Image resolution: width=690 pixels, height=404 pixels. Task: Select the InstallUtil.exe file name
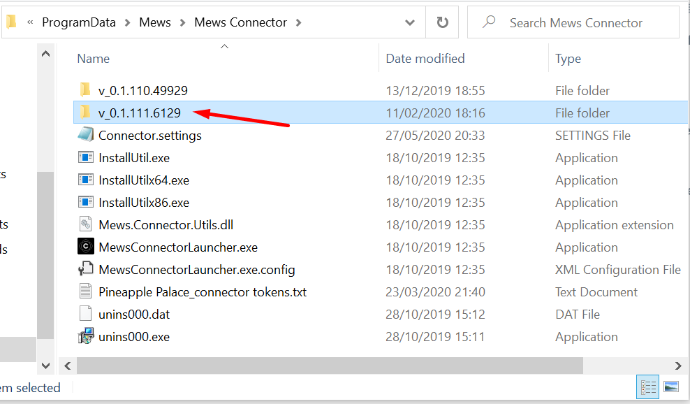click(134, 158)
